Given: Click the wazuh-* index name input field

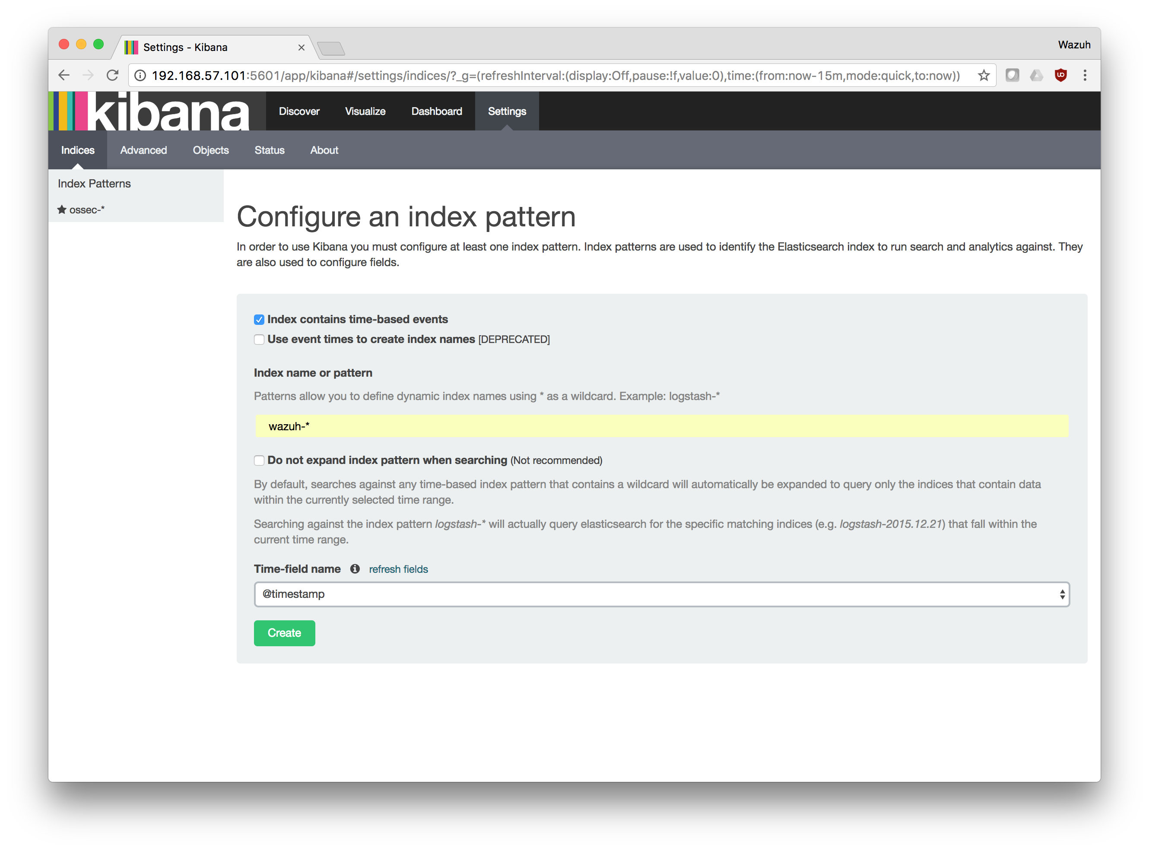Looking at the screenshot, I should 662,426.
